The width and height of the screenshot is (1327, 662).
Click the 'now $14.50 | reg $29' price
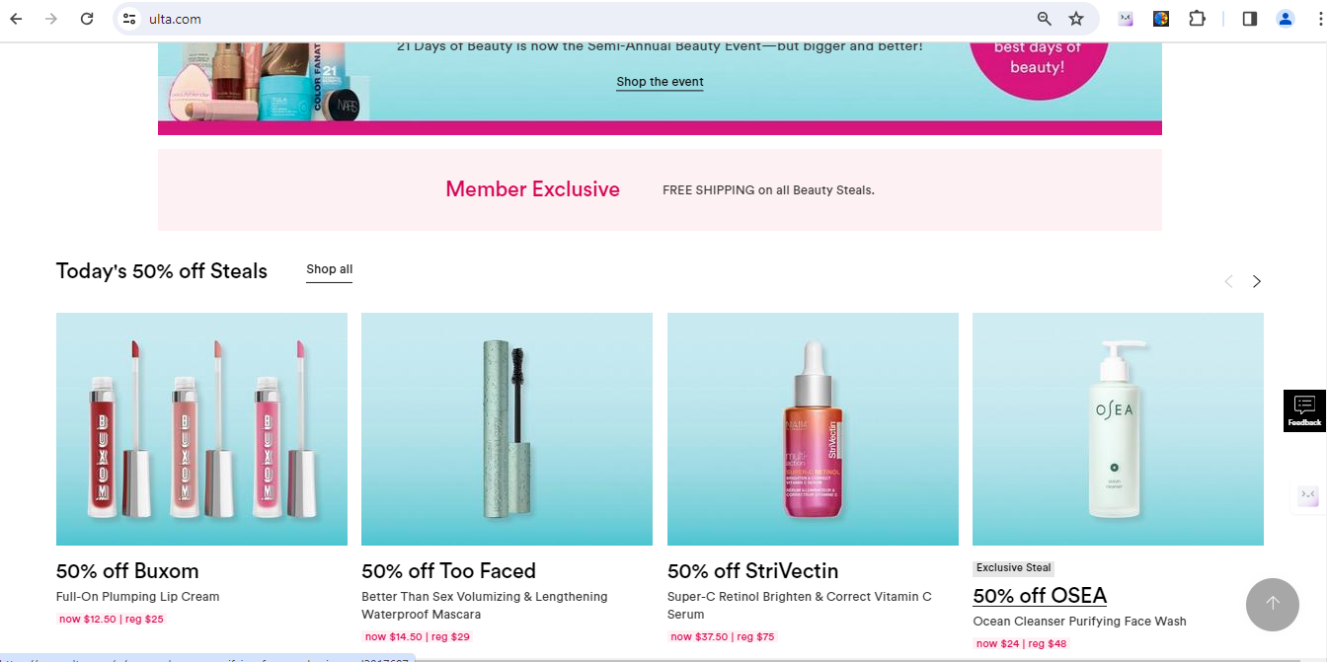coord(418,637)
